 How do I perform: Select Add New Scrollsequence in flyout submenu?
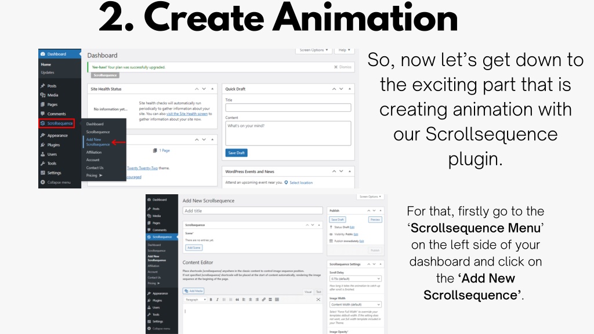97,142
